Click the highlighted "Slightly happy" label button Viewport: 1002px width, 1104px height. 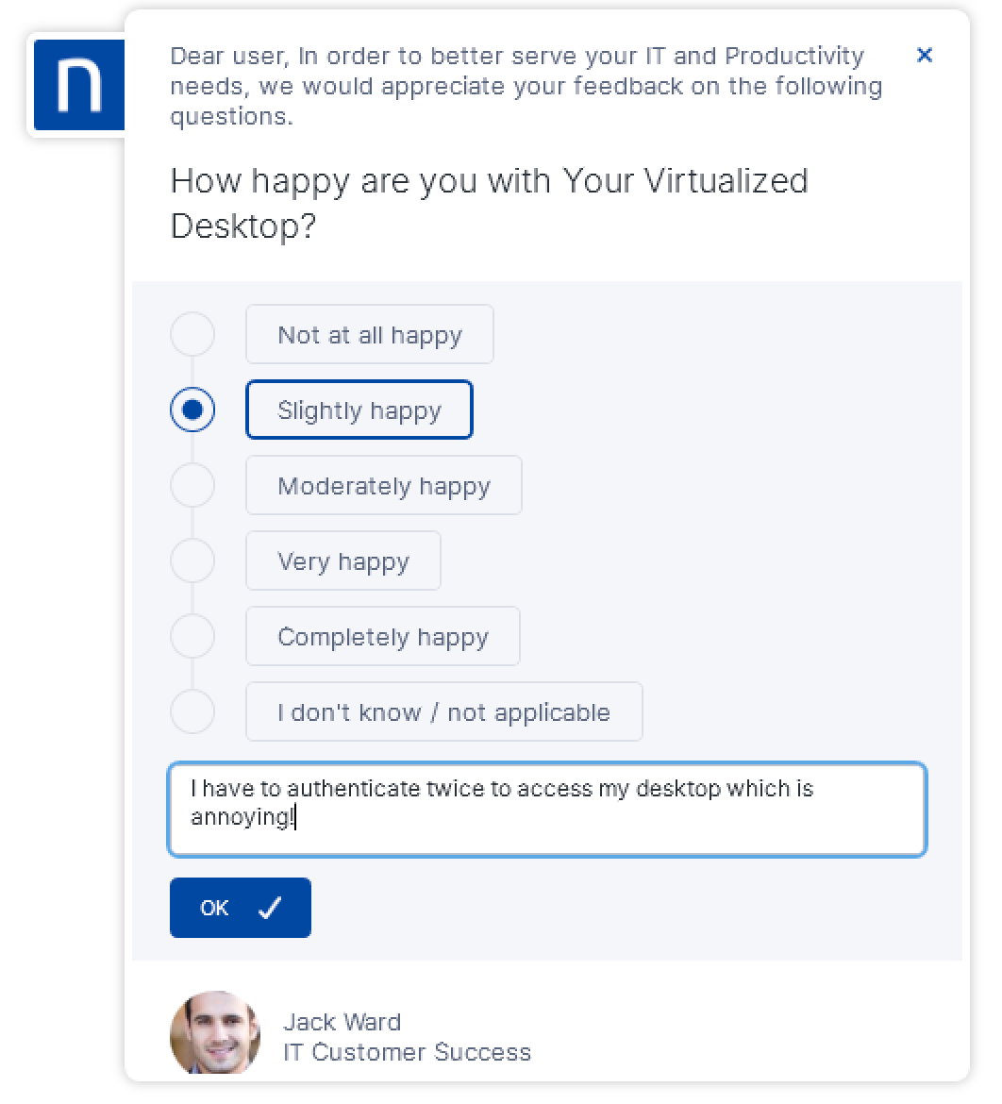tap(359, 410)
